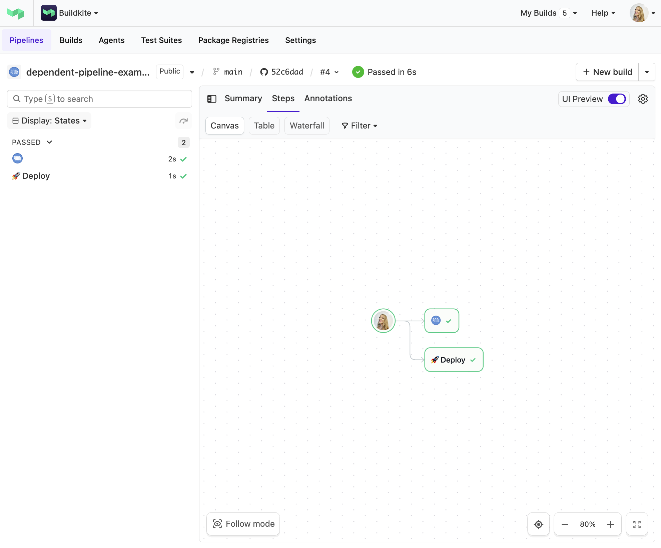Select the Deploy node on canvas
The height and width of the screenshot is (548, 661).
click(x=453, y=360)
